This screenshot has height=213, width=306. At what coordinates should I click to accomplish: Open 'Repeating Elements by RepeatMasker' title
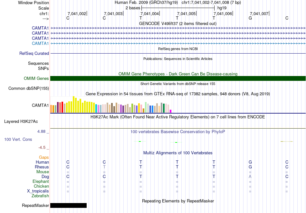pos(178,201)
